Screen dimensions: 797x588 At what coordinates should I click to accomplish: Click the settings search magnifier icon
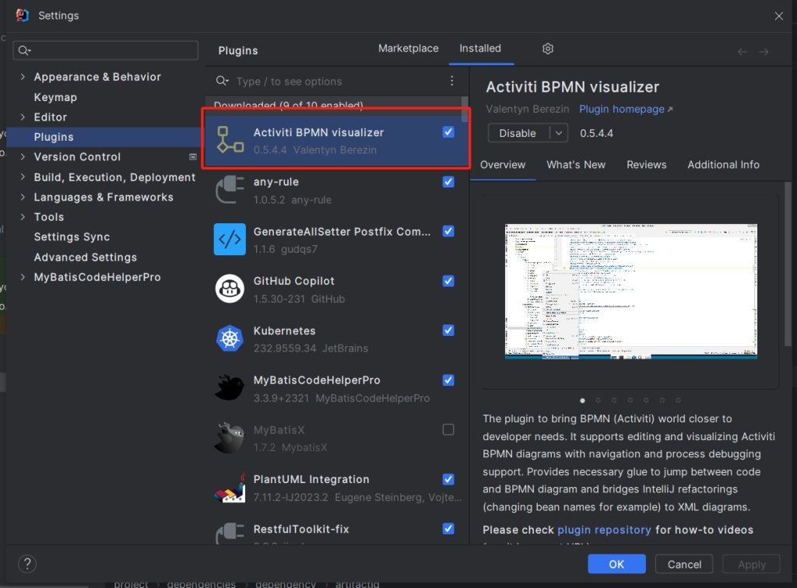(24, 51)
